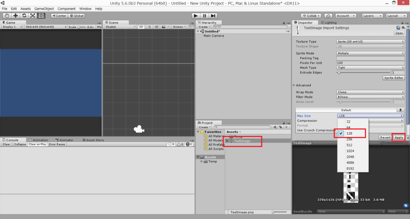The height and width of the screenshot is (219, 410).
Task: Open the Layers dropdown
Action: [372, 16]
